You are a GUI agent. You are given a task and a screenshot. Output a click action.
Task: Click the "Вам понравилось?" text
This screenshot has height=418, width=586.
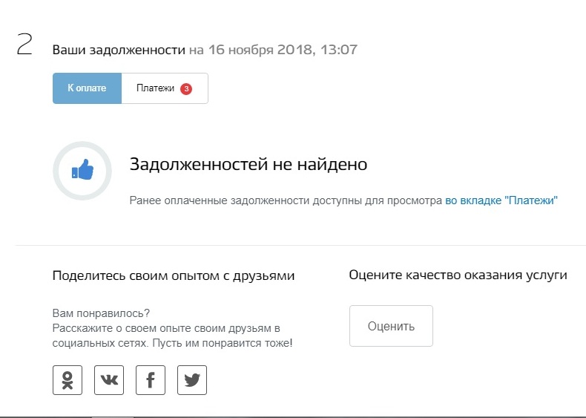(x=101, y=313)
